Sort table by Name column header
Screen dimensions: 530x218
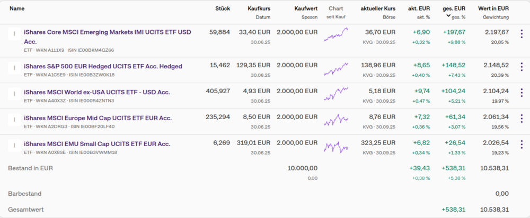click(x=17, y=8)
